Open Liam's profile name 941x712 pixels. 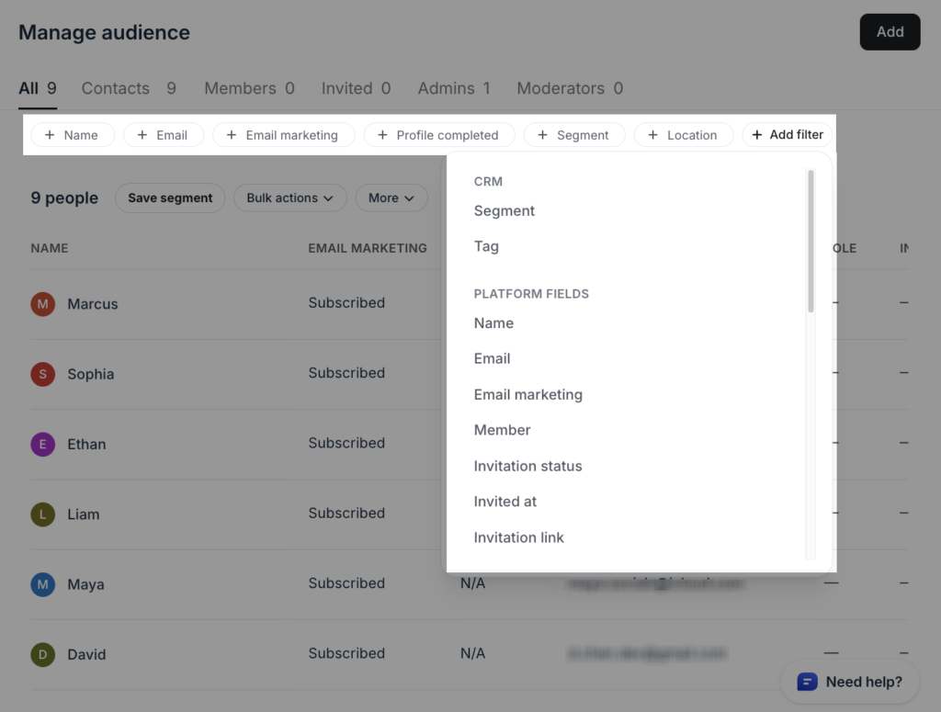coord(84,514)
